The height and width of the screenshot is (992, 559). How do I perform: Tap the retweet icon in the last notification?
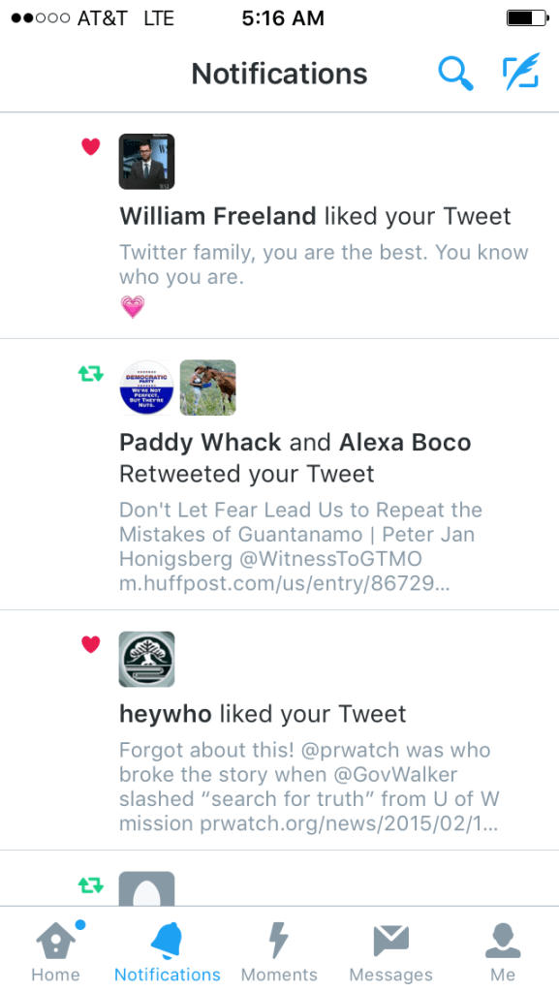click(x=91, y=885)
